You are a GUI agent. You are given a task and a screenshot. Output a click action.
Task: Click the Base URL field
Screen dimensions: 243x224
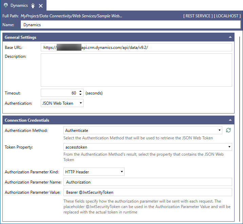coord(136,47)
